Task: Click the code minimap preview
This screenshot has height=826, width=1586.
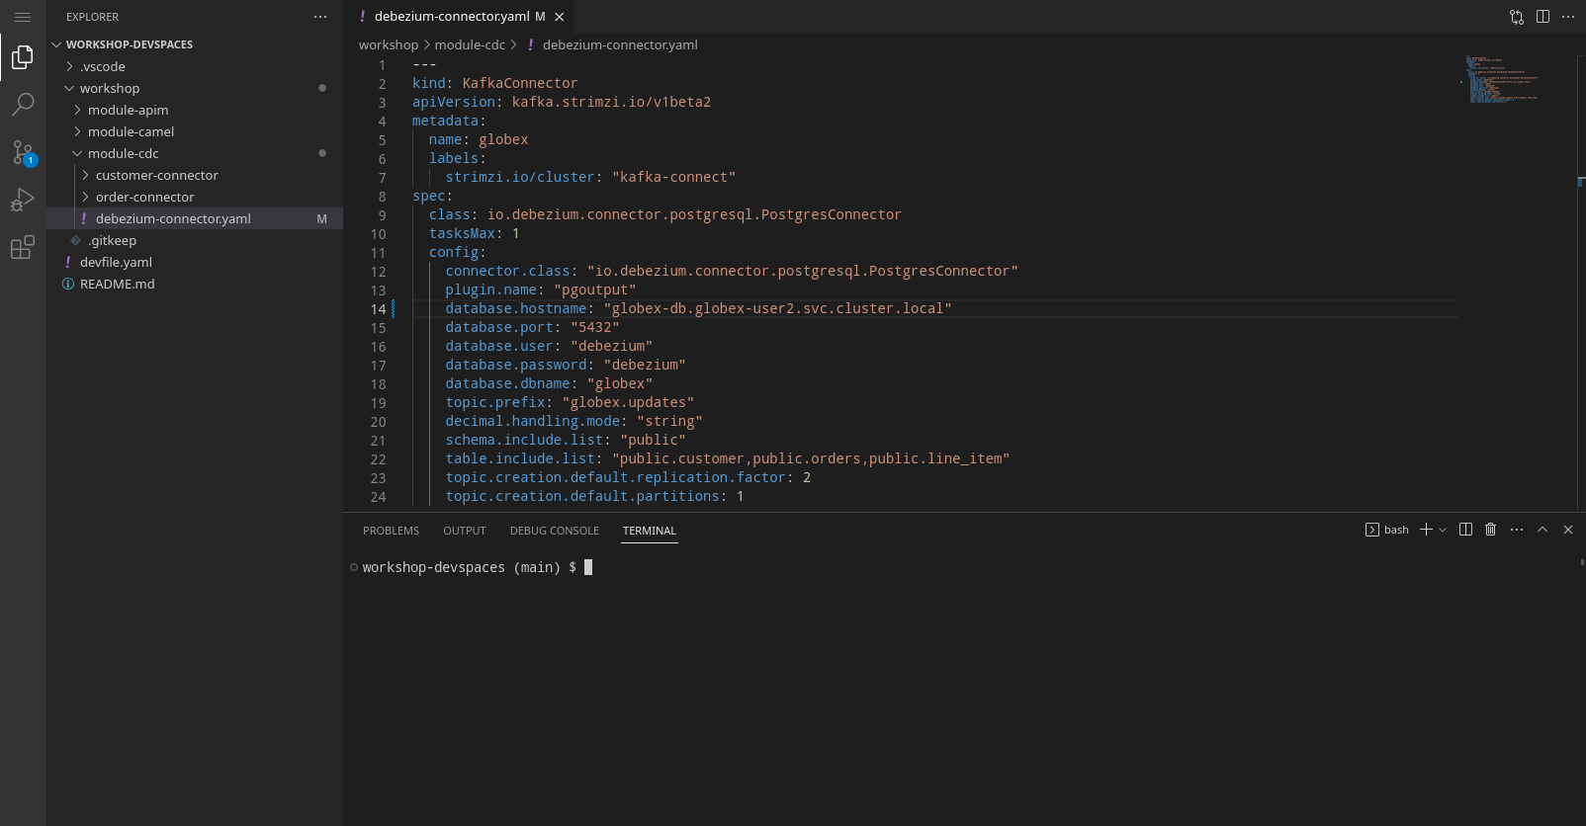Action: 1502,79
